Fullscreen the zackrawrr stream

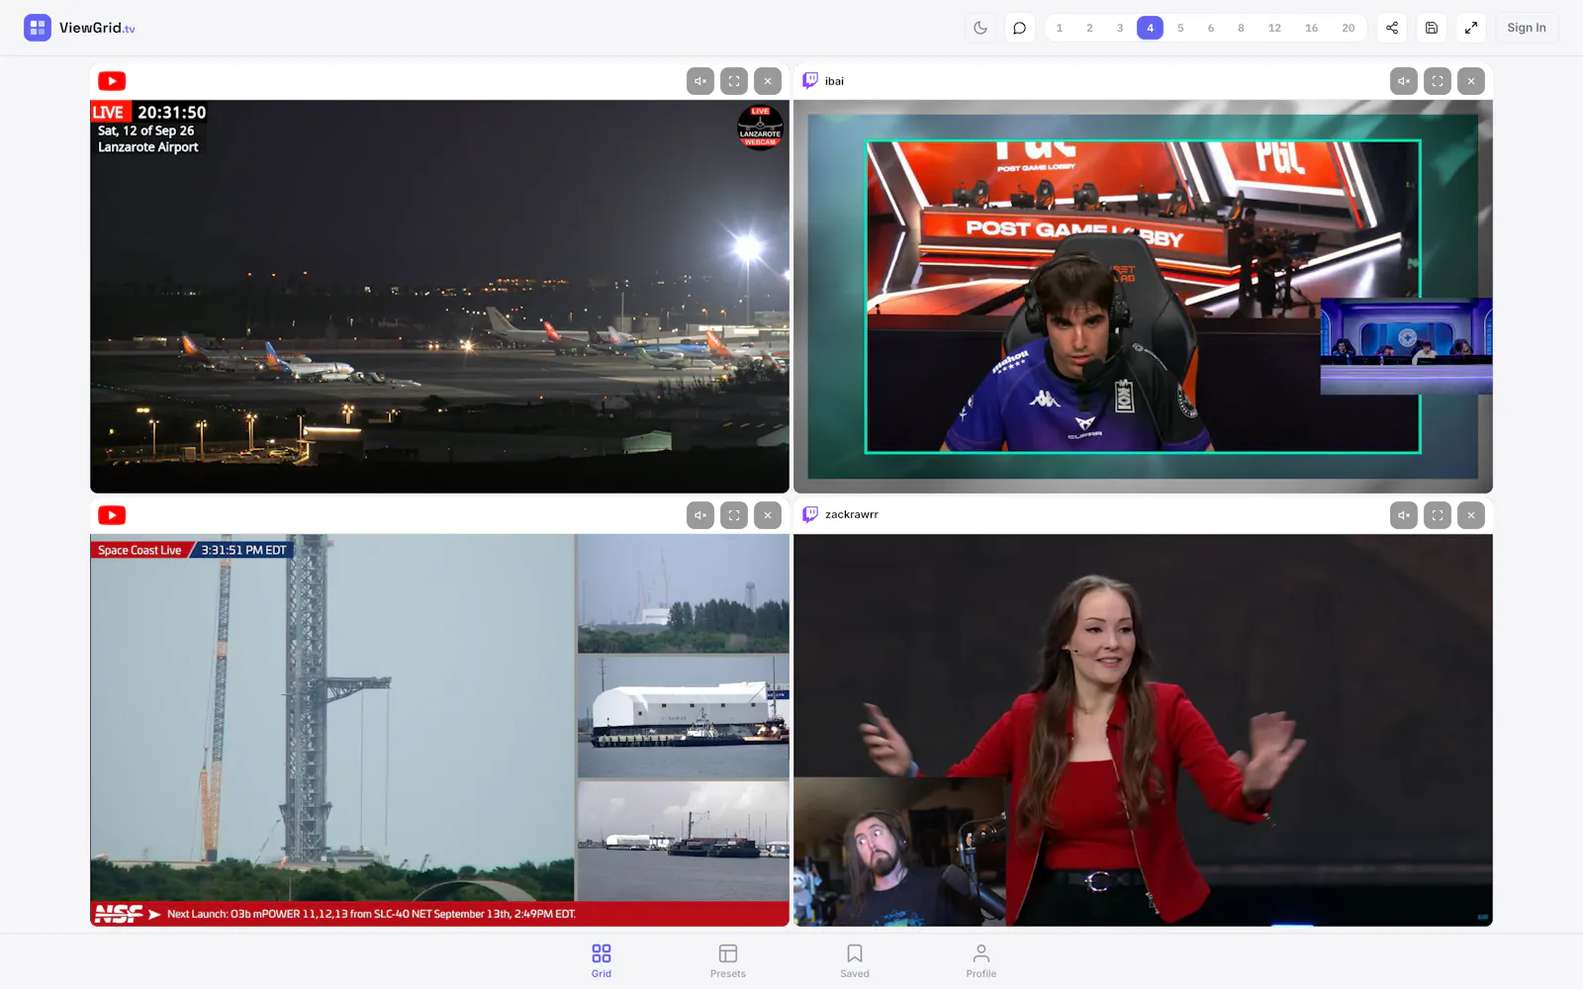1438,515
